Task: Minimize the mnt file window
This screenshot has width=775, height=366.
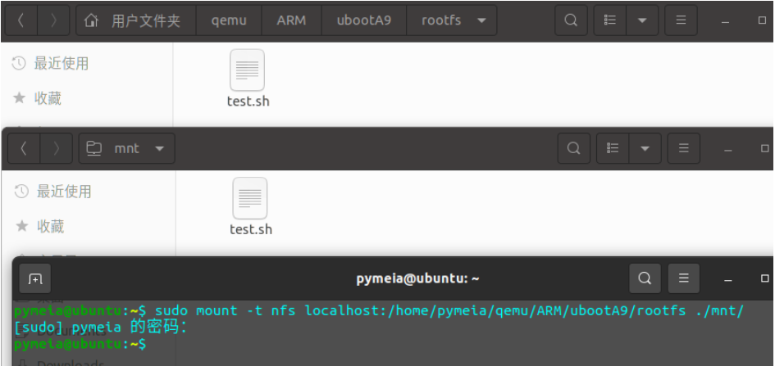Action: (x=727, y=150)
